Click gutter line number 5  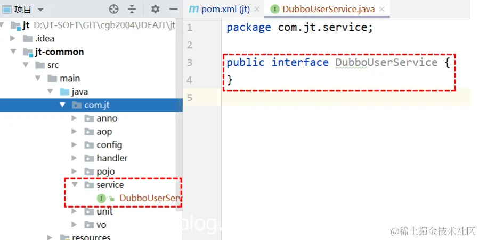click(189, 98)
